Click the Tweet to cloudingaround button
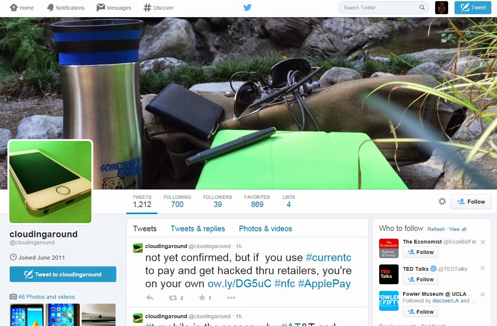The image size is (497, 326). click(x=63, y=274)
